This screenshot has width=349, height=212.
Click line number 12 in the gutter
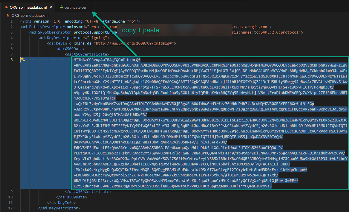pyautogui.click(x=10, y=208)
